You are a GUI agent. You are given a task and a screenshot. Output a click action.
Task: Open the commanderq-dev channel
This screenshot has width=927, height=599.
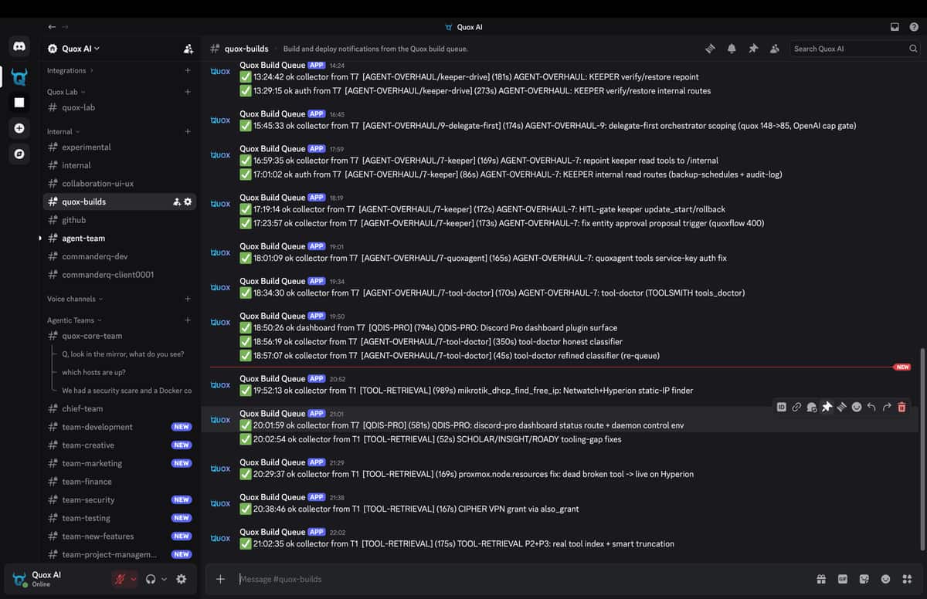(x=120, y=256)
